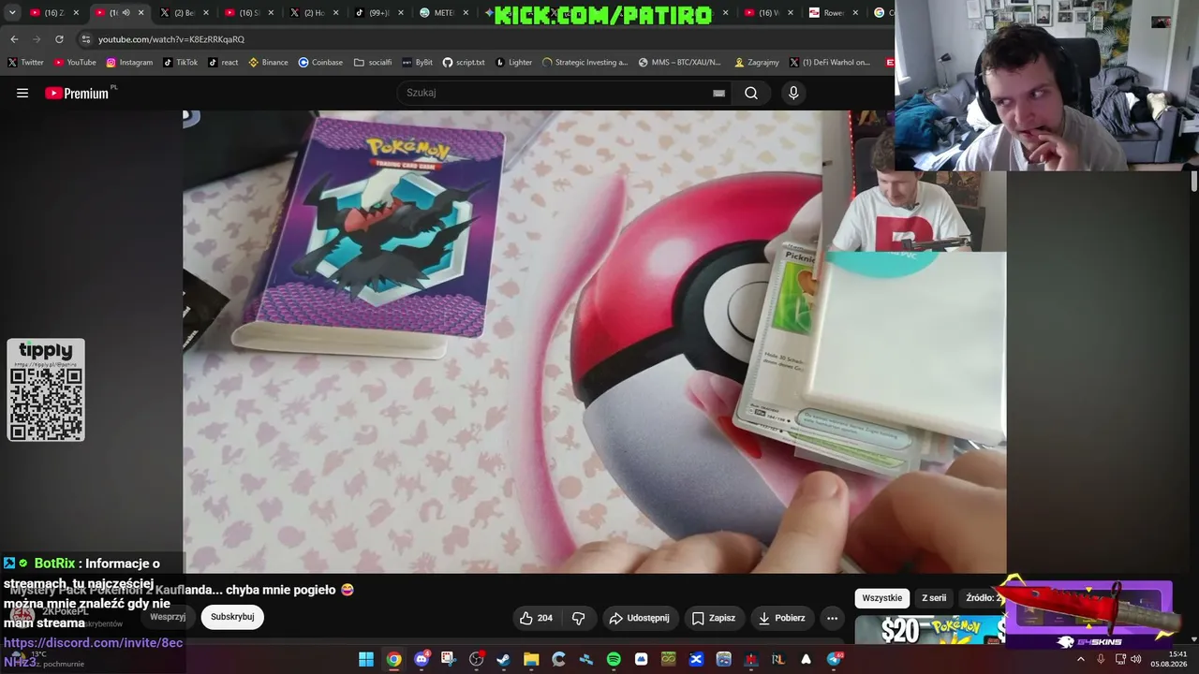Switch to the METE… browser tab
This screenshot has height=674, width=1199.
[x=444, y=13]
